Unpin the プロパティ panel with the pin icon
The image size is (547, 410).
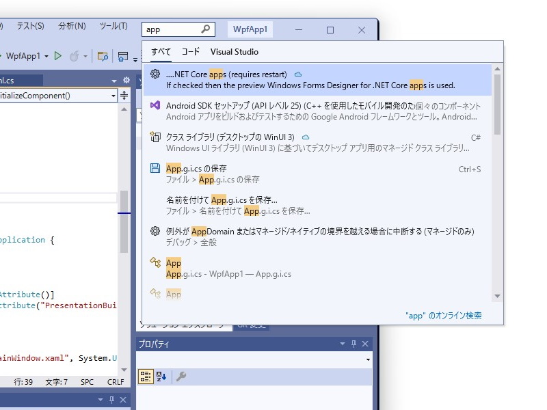pos(354,344)
